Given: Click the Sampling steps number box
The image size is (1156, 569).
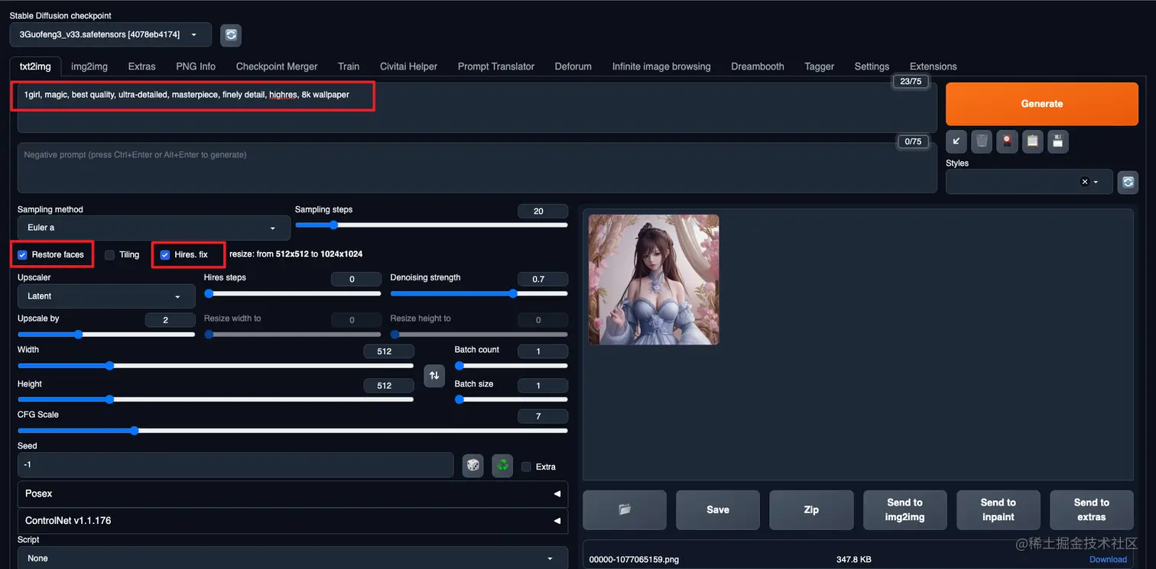Looking at the screenshot, I should [x=543, y=211].
